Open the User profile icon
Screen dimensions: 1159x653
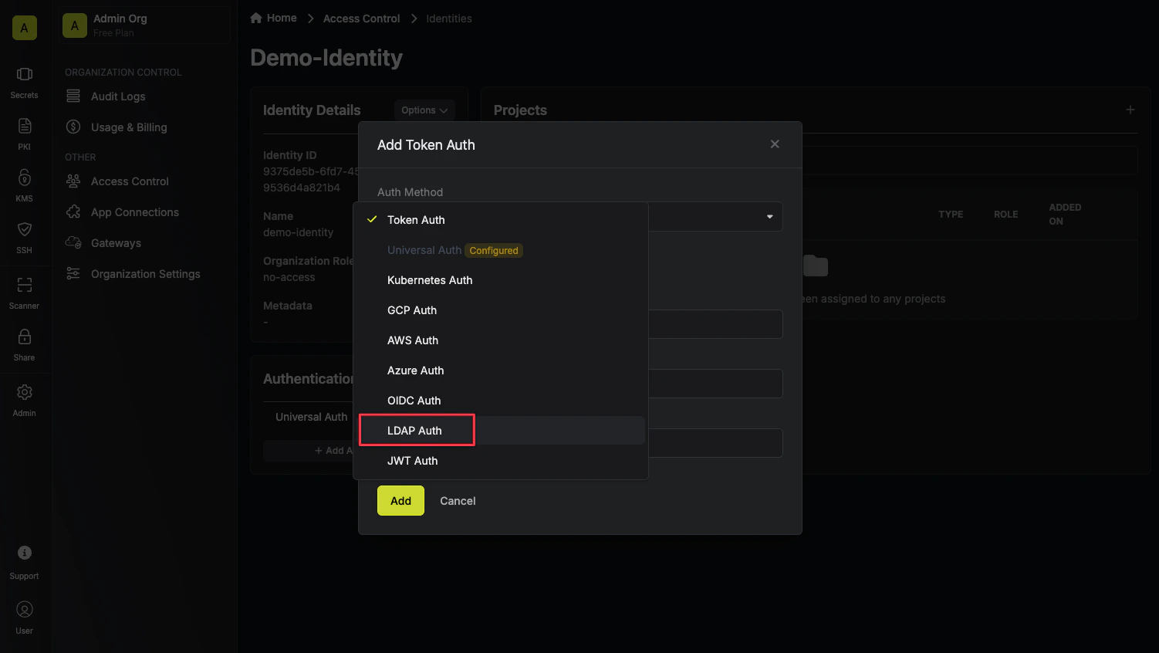tap(25, 610)
